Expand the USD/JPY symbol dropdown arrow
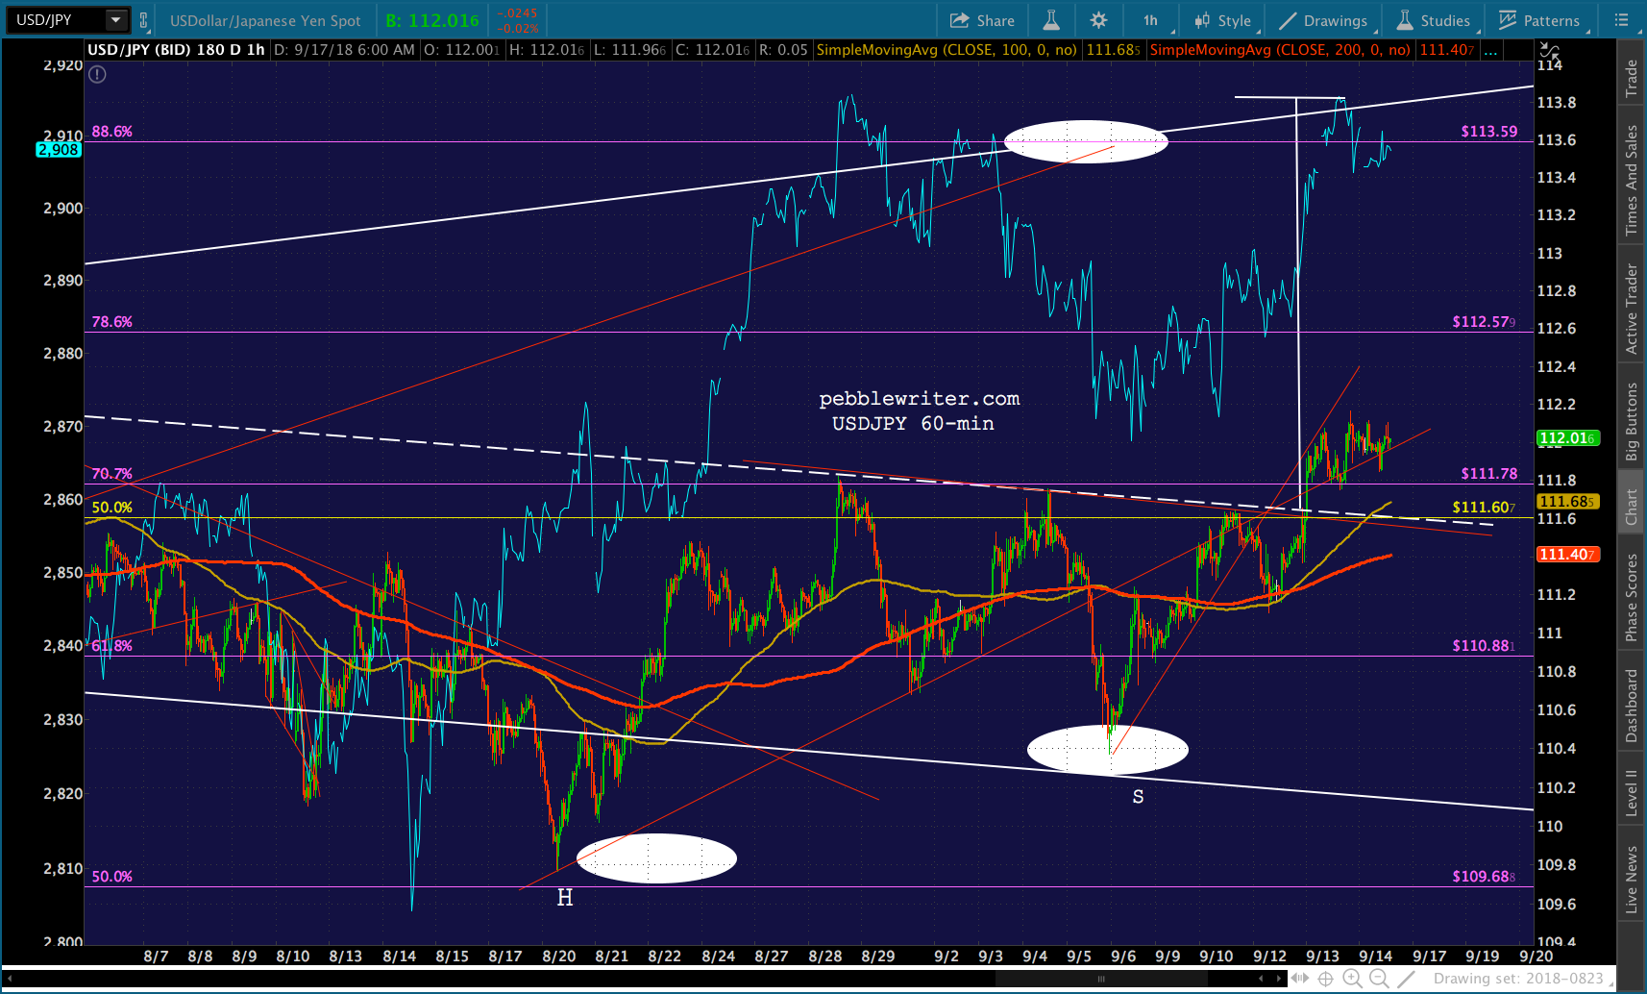 115,19
